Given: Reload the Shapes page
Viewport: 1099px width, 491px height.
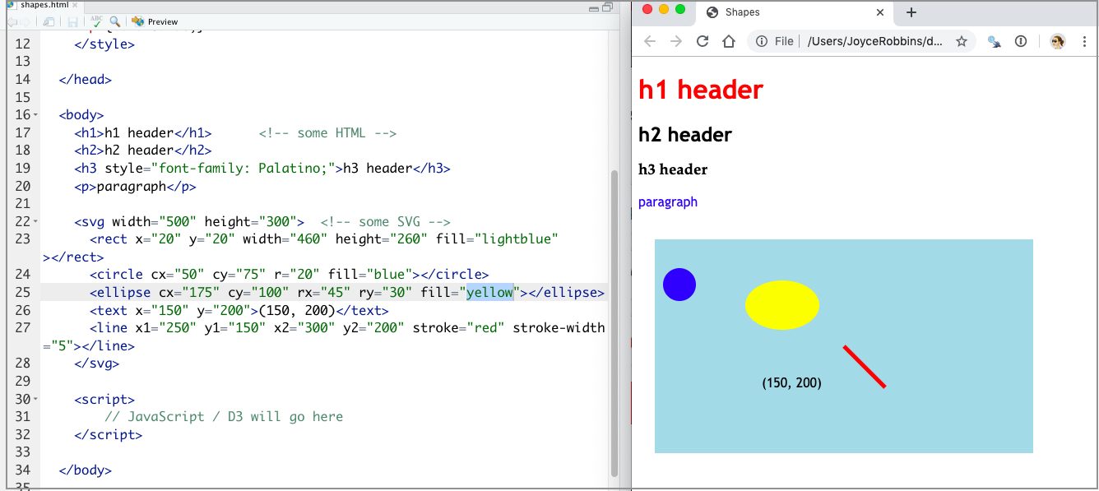Looking at the screenshot, I should pos(703,41).
